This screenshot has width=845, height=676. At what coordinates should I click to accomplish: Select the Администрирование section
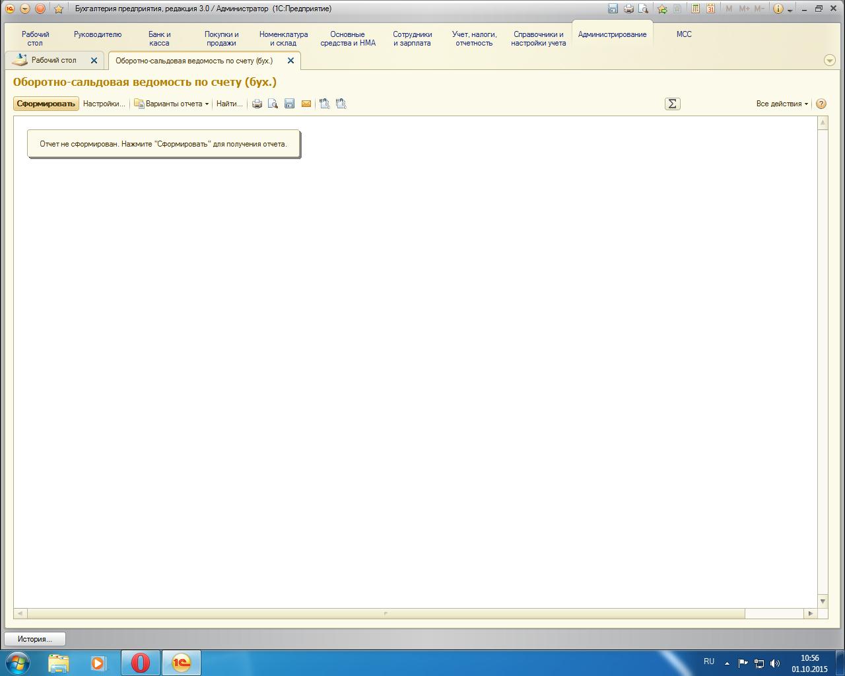click(612, 34)
